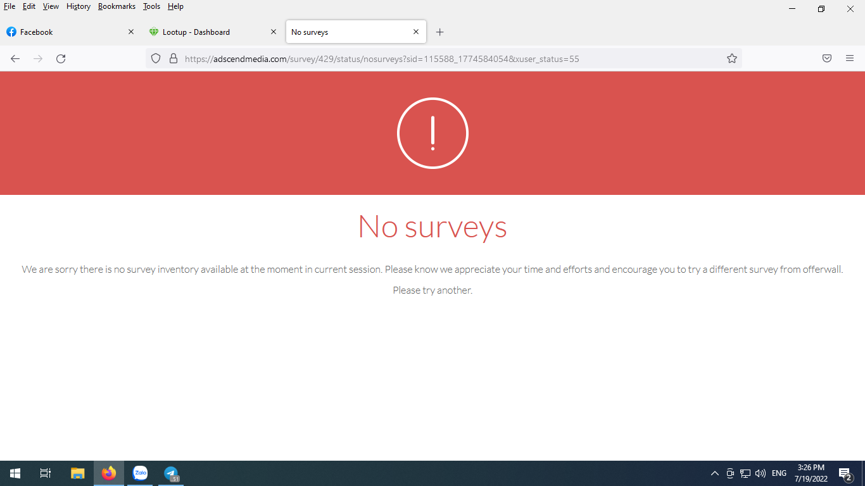The image size is (865, 486).
Task: Select the No surveys tab
Action: pos(356,32)
